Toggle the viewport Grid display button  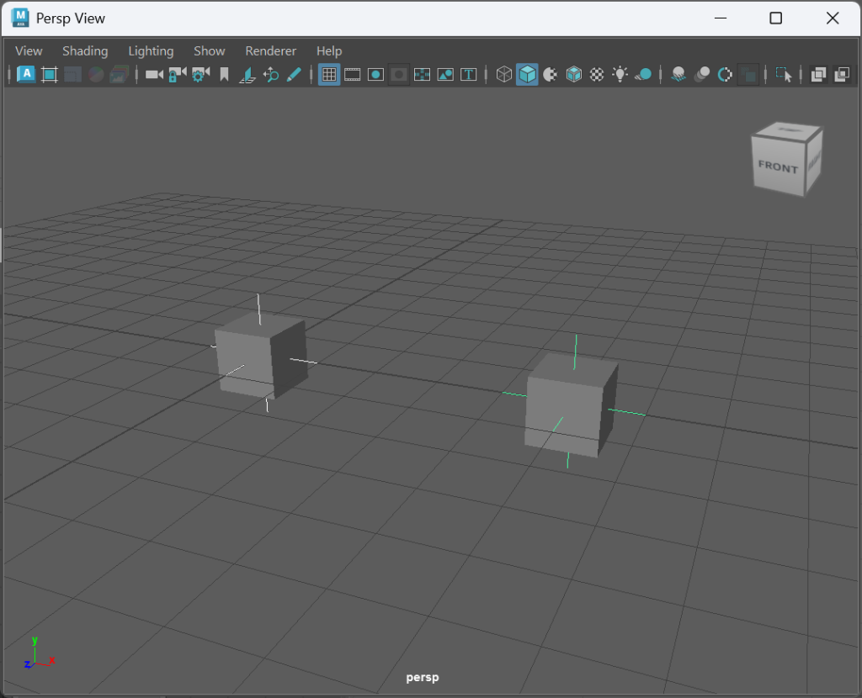pos(329,75)
